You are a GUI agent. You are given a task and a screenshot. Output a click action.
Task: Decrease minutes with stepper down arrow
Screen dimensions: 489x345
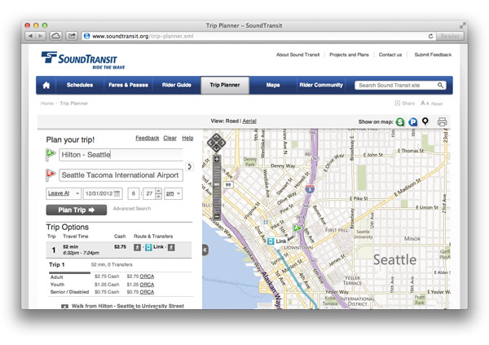(158, 197)
